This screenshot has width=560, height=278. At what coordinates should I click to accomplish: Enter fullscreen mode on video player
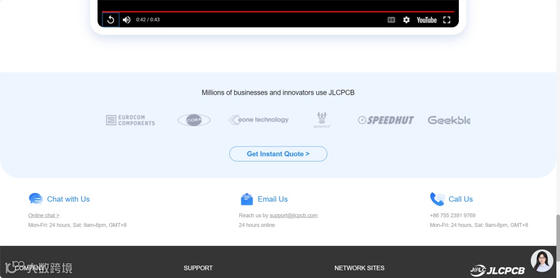coord(447,20)
